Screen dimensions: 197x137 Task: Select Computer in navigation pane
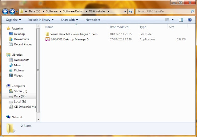point(18,86)
